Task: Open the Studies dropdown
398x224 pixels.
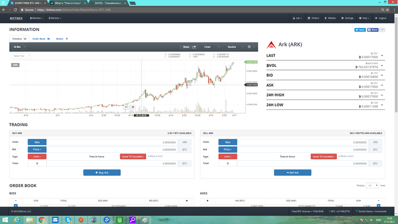Action: [x=233, y=47]
